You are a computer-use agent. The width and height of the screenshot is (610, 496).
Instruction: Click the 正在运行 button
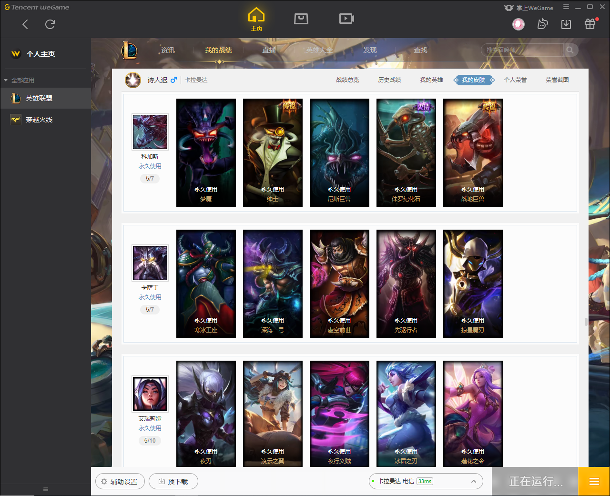coord(535,481)
